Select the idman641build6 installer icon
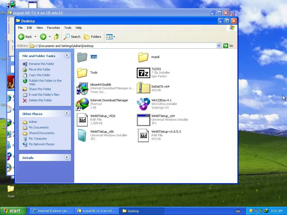This screenshot has height=215, width=287. (x=82, y=88)
